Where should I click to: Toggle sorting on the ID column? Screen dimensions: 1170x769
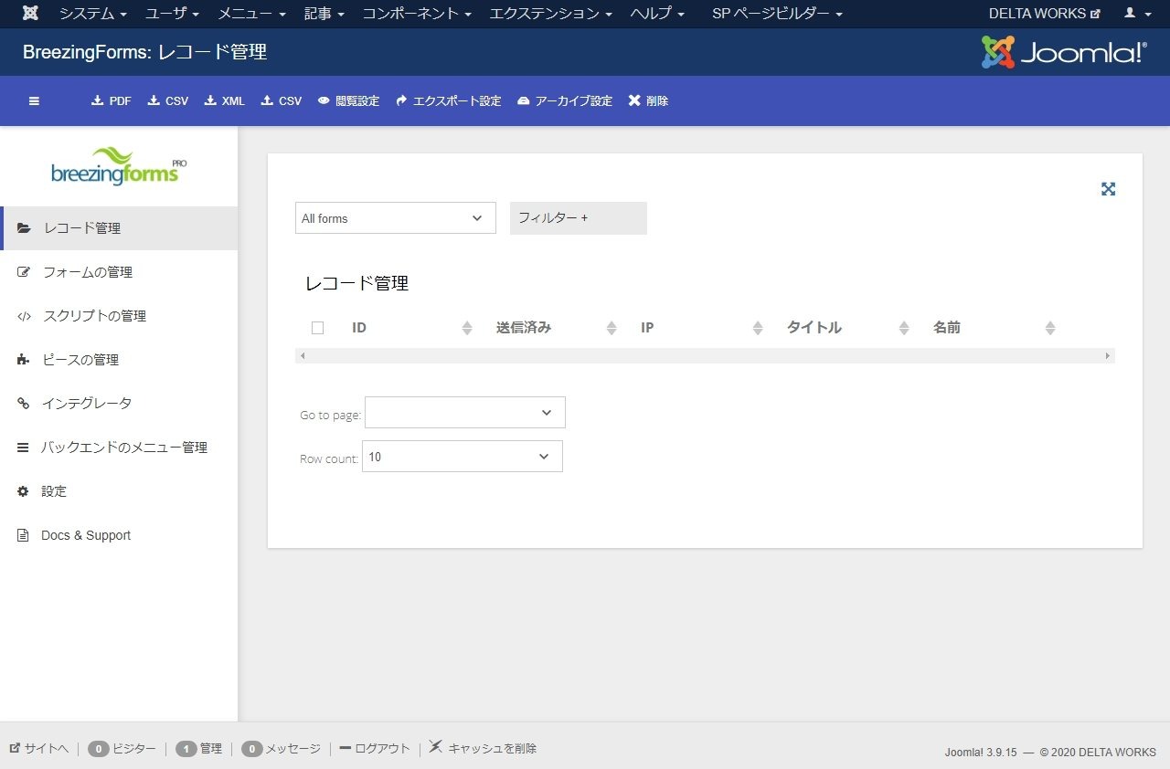[x=467, y=327]
